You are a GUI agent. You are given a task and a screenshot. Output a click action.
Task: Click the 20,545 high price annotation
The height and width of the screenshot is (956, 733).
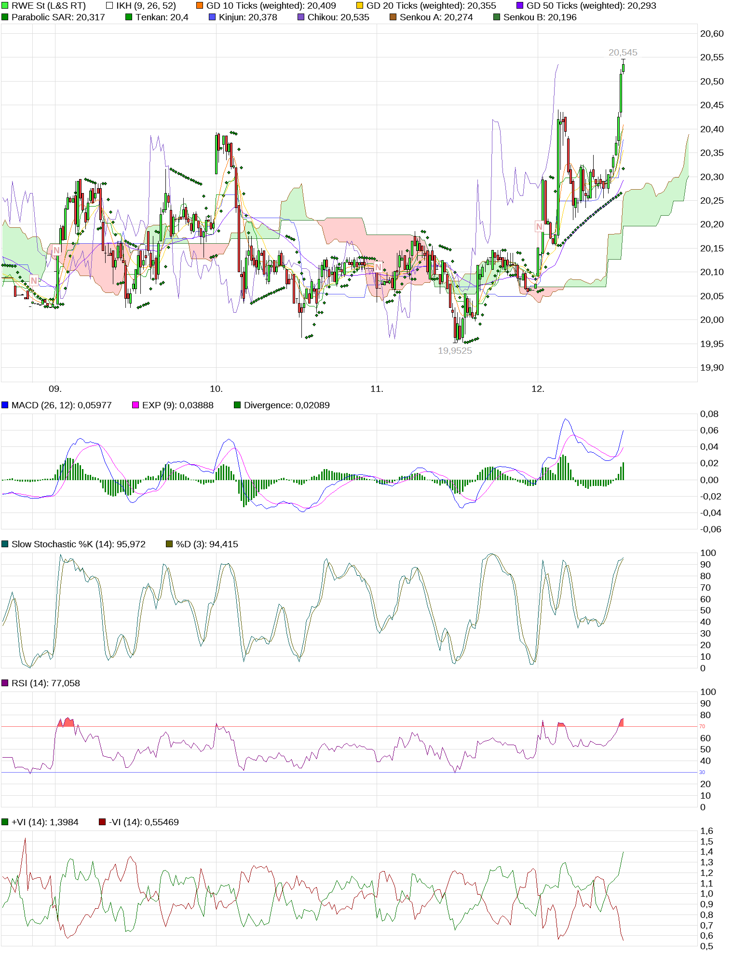pyautogui.click(x=623, y=53)
